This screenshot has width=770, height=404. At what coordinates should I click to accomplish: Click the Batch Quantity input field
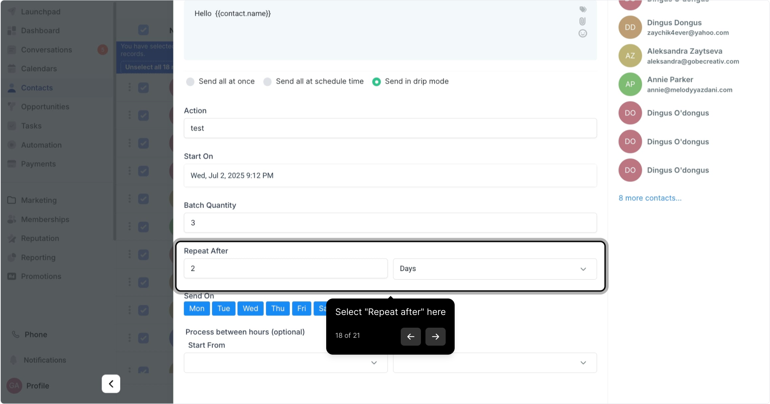(390, 223)
